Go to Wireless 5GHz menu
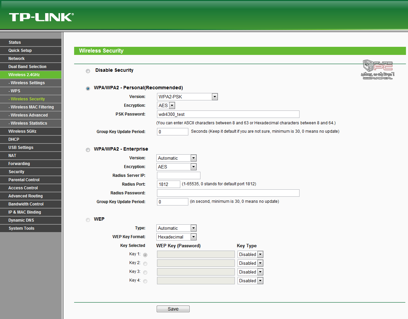The width and height of the screenshot is (408, 319). tap(31, 131)
